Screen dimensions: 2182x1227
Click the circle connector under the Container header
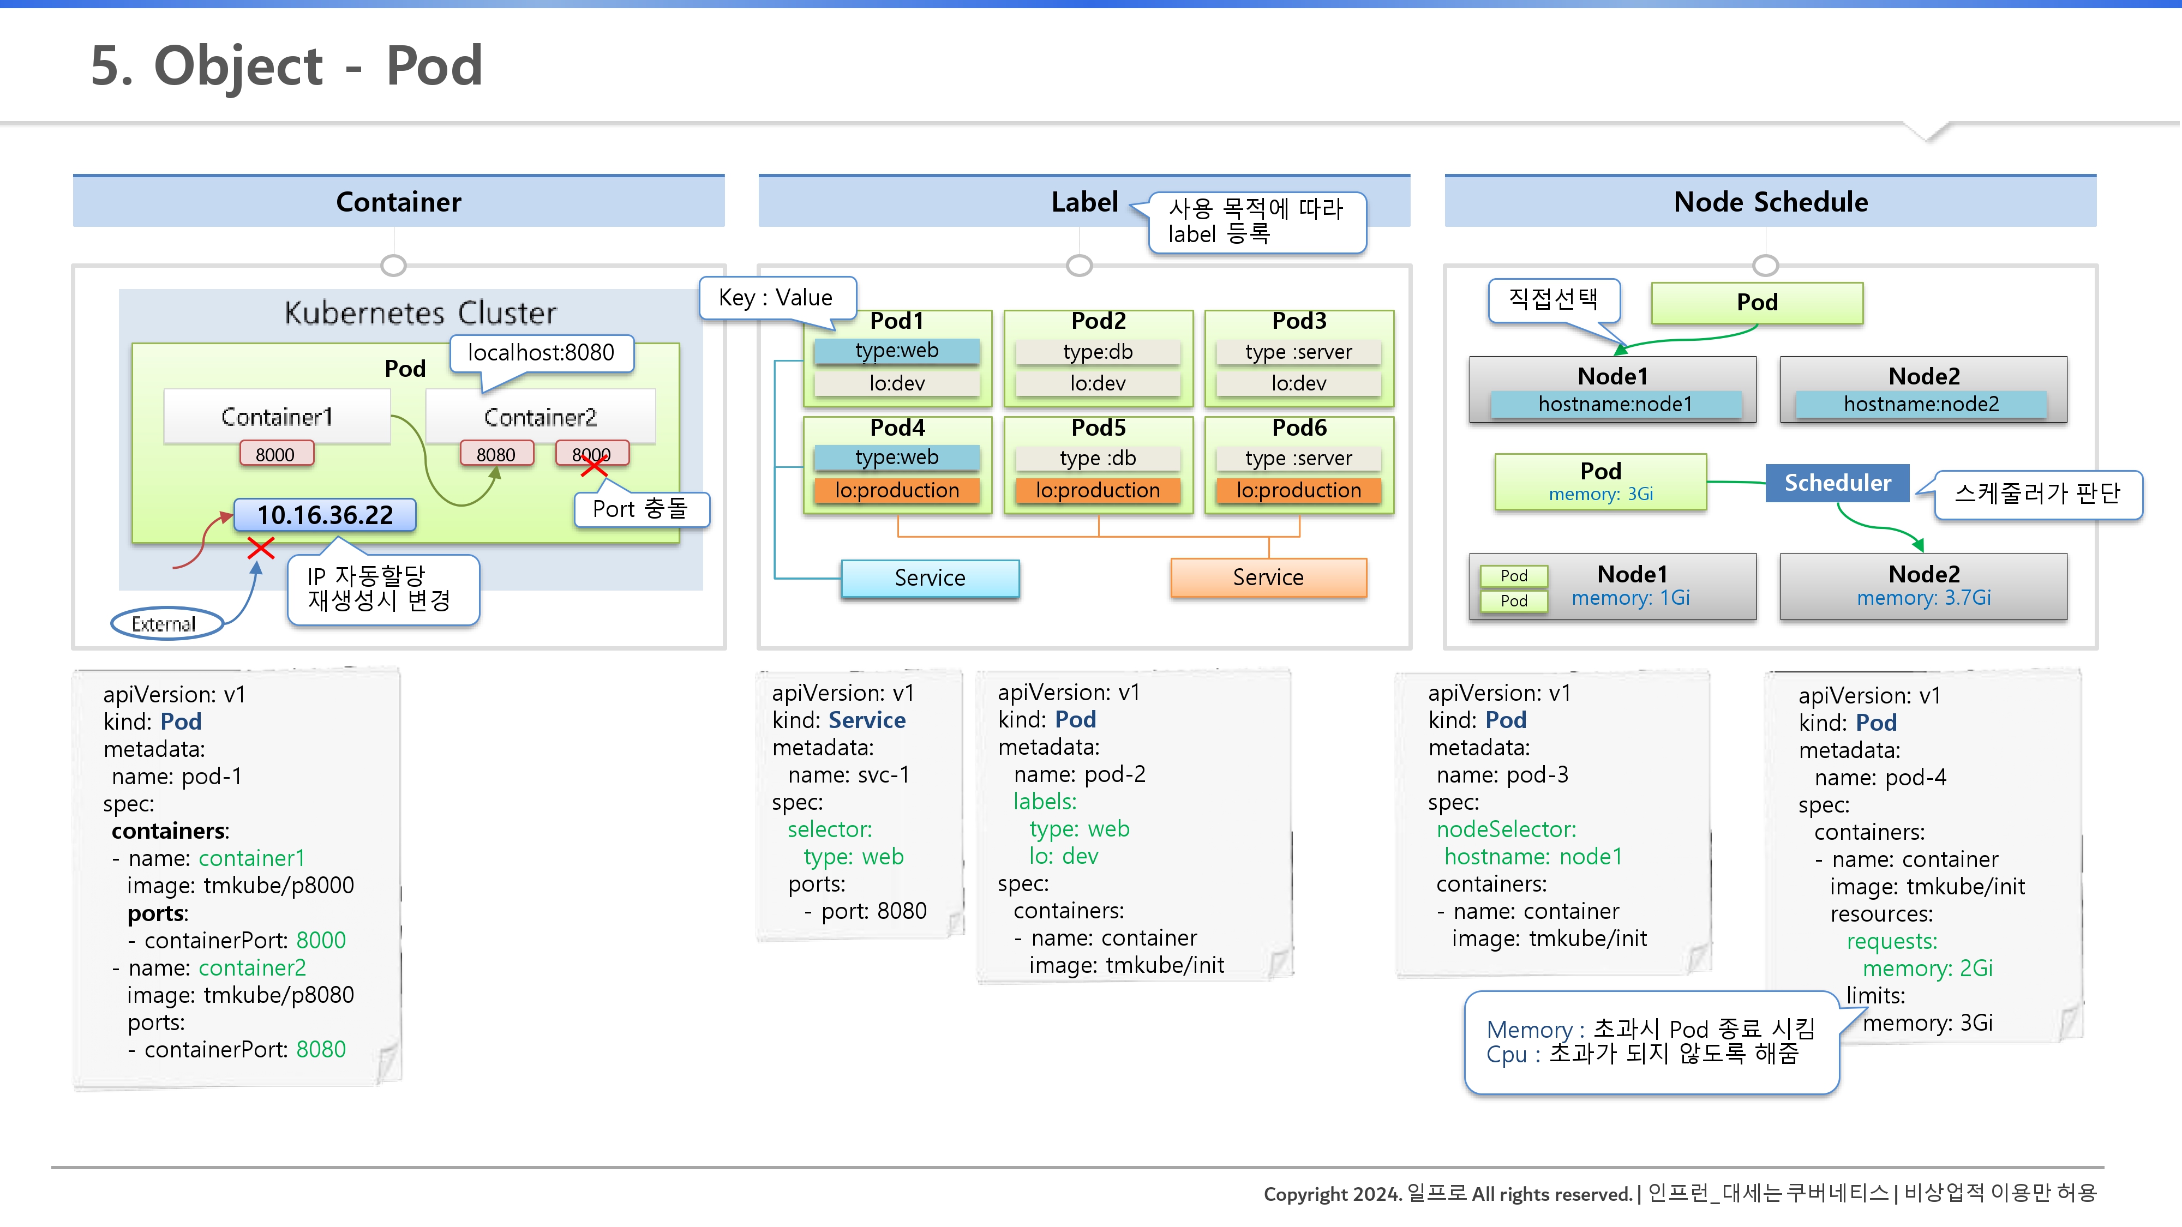click(393, 265)
